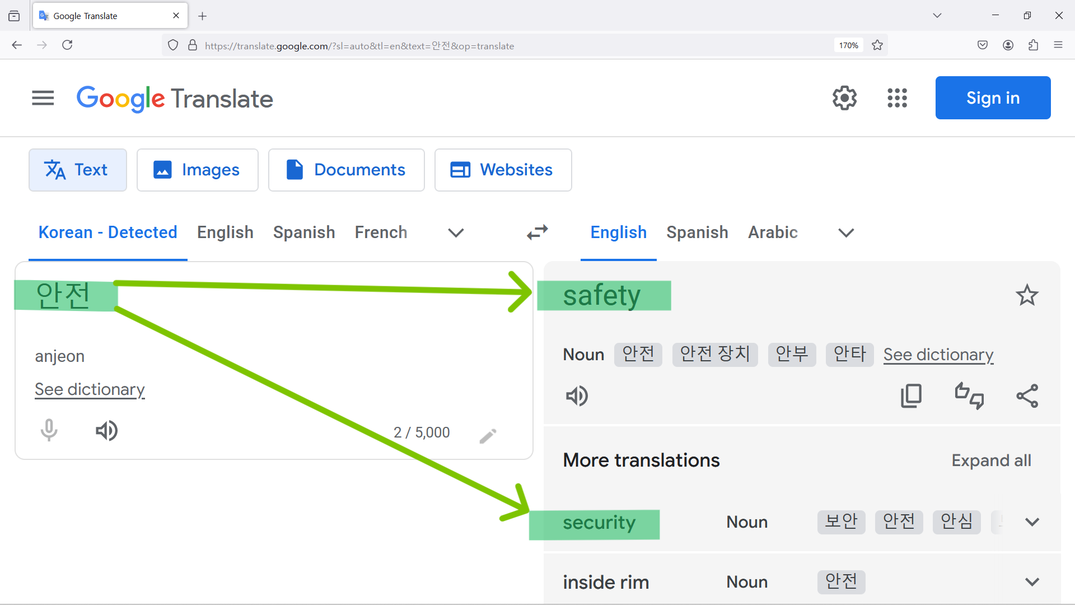Open Google Translate settings gear
This screenshot has width=1075, height=605.
[x=844, y=98]
